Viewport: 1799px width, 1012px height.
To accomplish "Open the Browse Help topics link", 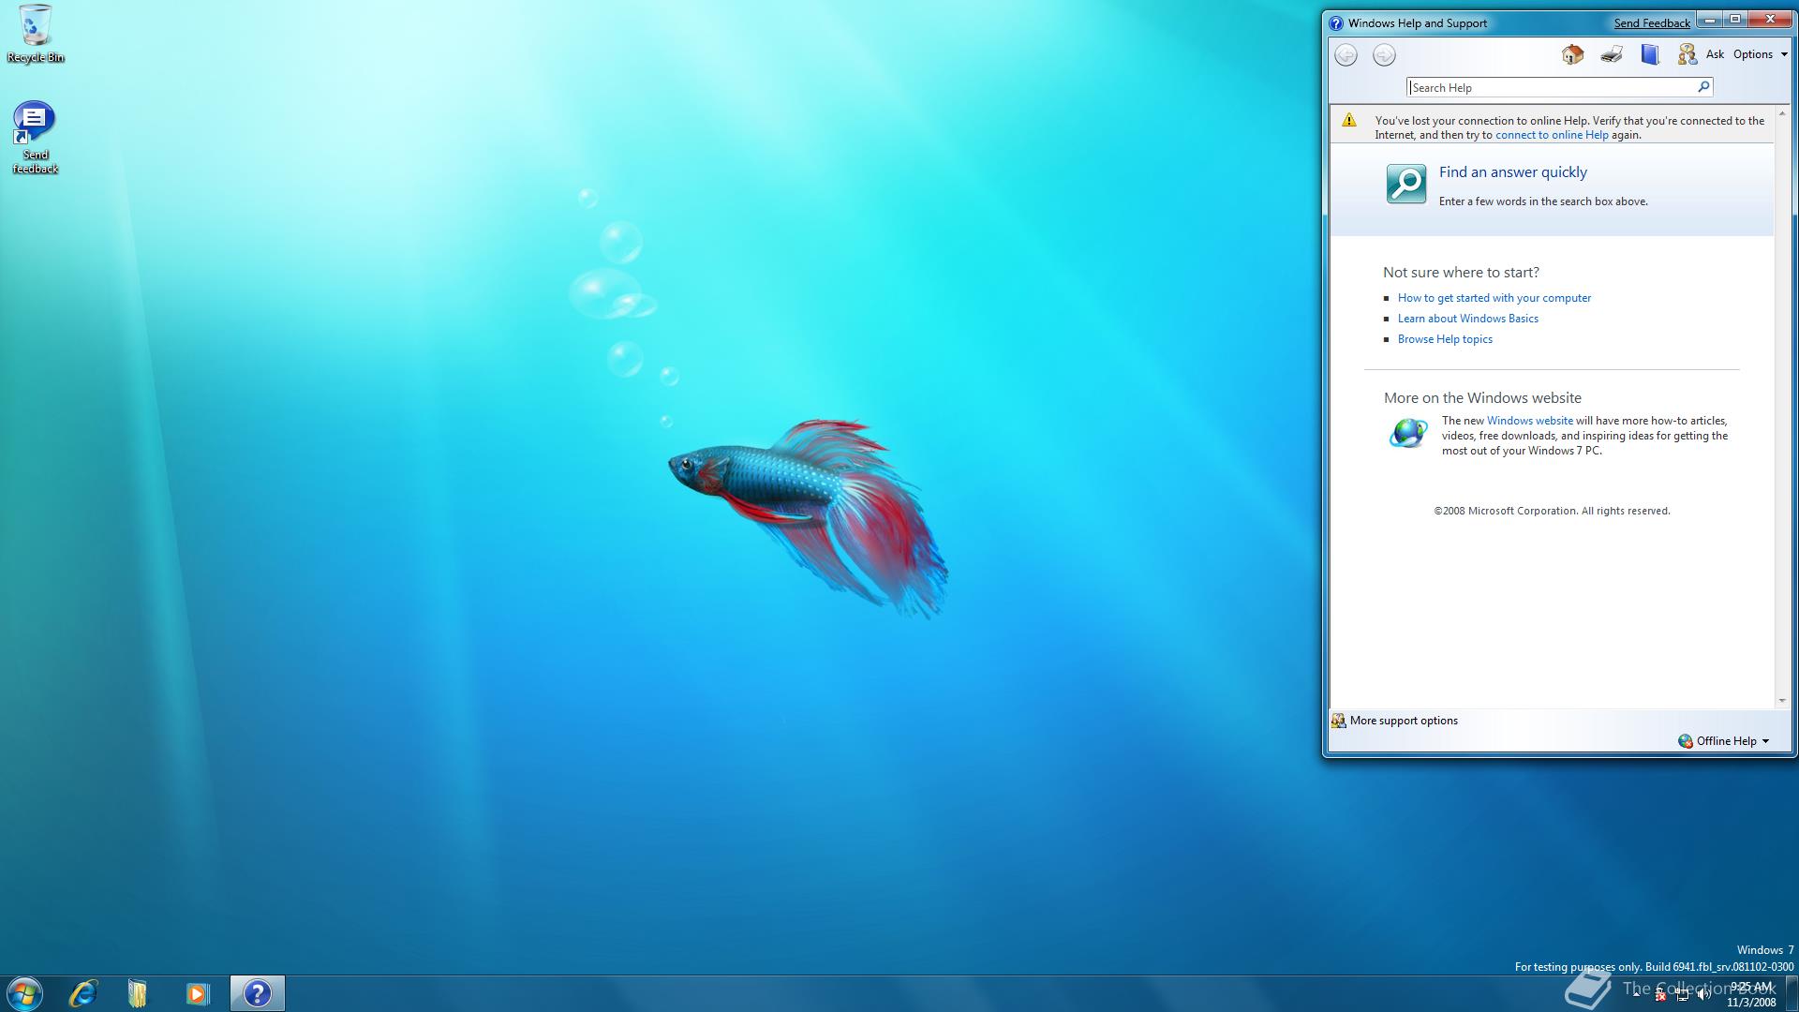I will [x=1445, y=339].
